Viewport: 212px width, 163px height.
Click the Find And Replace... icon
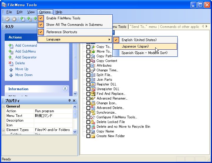tap(93, 94)
